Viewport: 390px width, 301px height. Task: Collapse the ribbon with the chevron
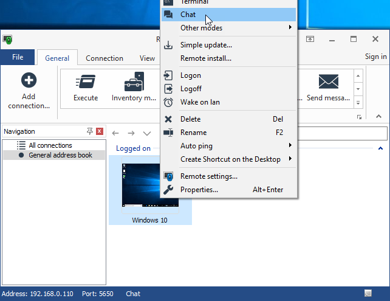tap(378, 116)
